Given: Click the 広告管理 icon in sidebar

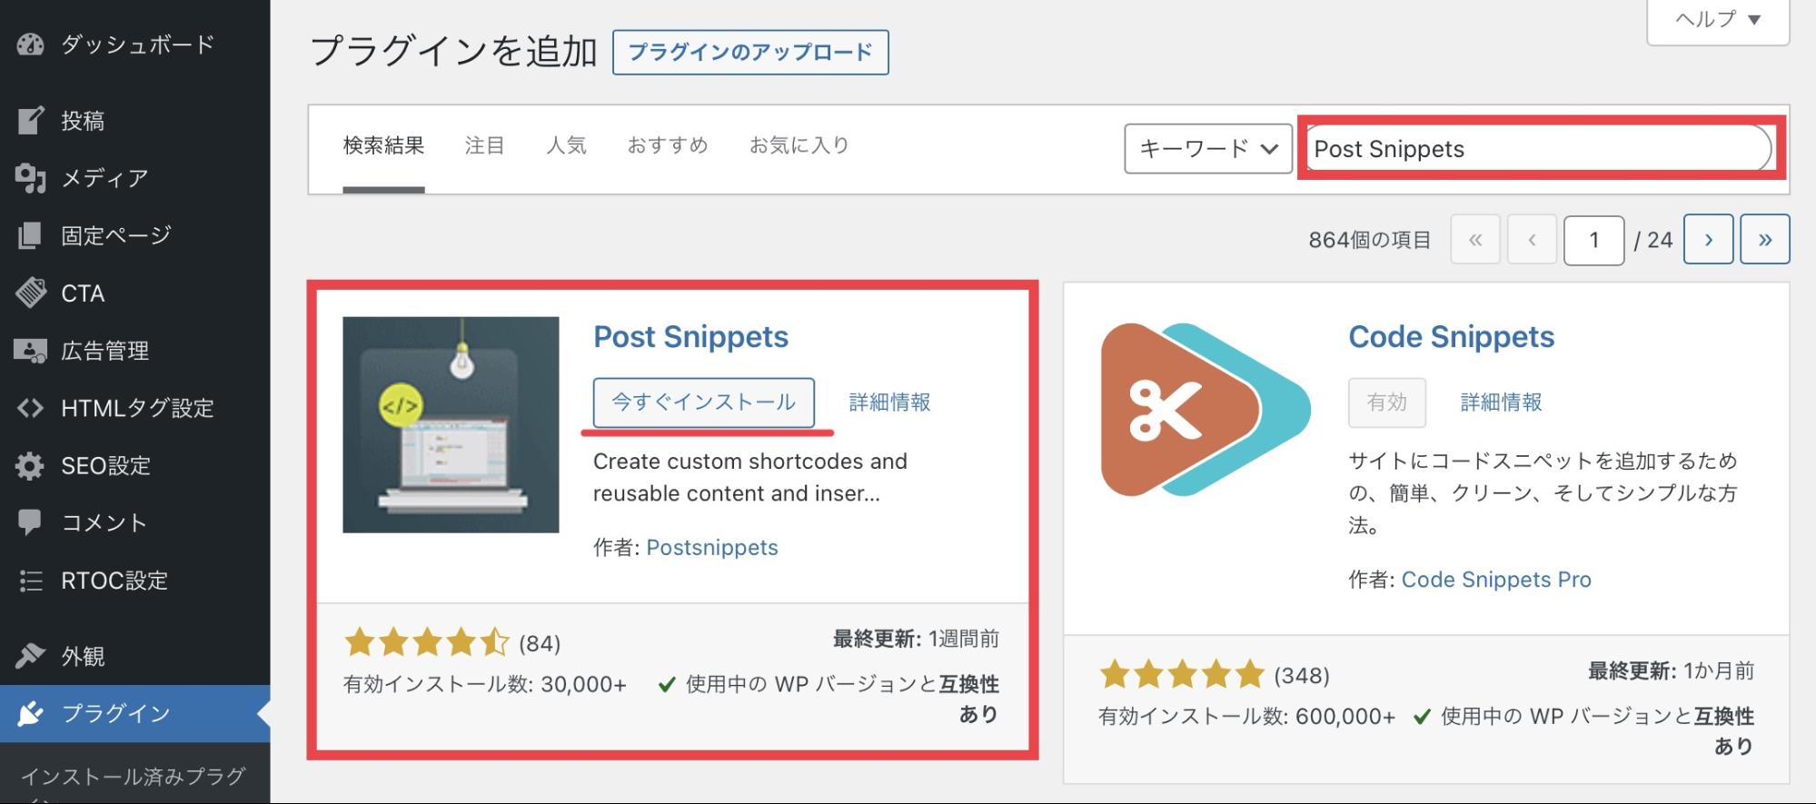Looking at the screenshot, I should click(30, 350).
